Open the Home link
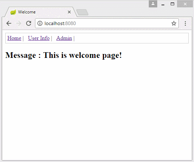Viewport: 194px width, 162px height. click(14, 38)
